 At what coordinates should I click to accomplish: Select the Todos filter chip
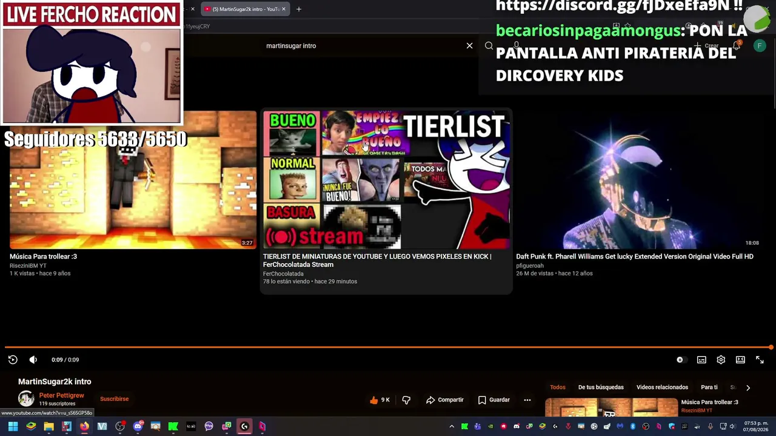click(558, 388)
